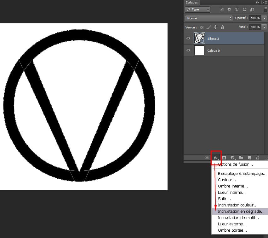Toggle the layer filtering switch
Viewport: 268px width, 238px height.
point(265,9)
